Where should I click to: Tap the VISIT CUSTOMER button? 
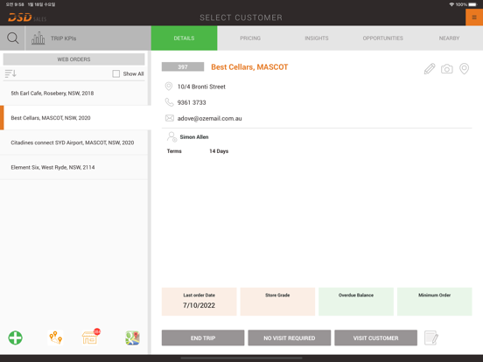[x=375, y=338]
